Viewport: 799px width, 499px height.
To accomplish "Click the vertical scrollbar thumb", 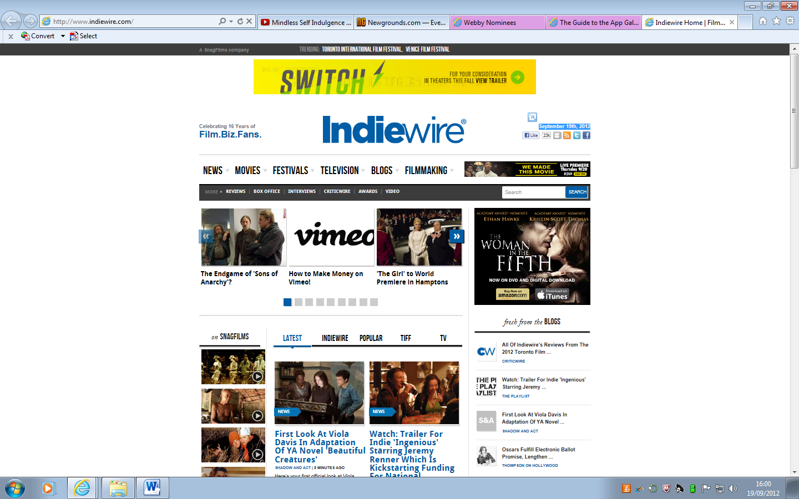I will [794, 111].
